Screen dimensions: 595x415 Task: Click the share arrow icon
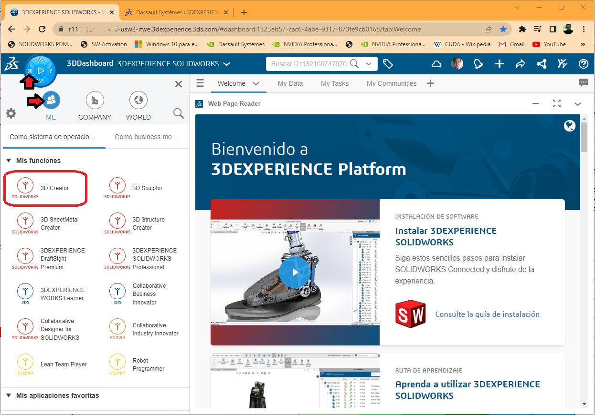tap(521, 64)
